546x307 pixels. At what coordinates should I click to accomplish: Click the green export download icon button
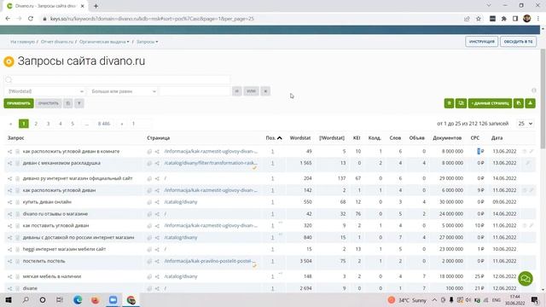[530, 103]
